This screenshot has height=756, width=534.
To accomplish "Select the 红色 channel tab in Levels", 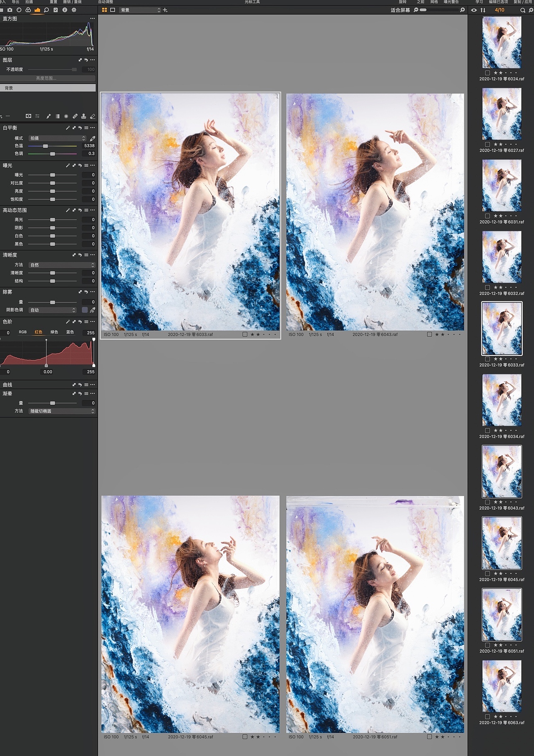I will point(38,332).
